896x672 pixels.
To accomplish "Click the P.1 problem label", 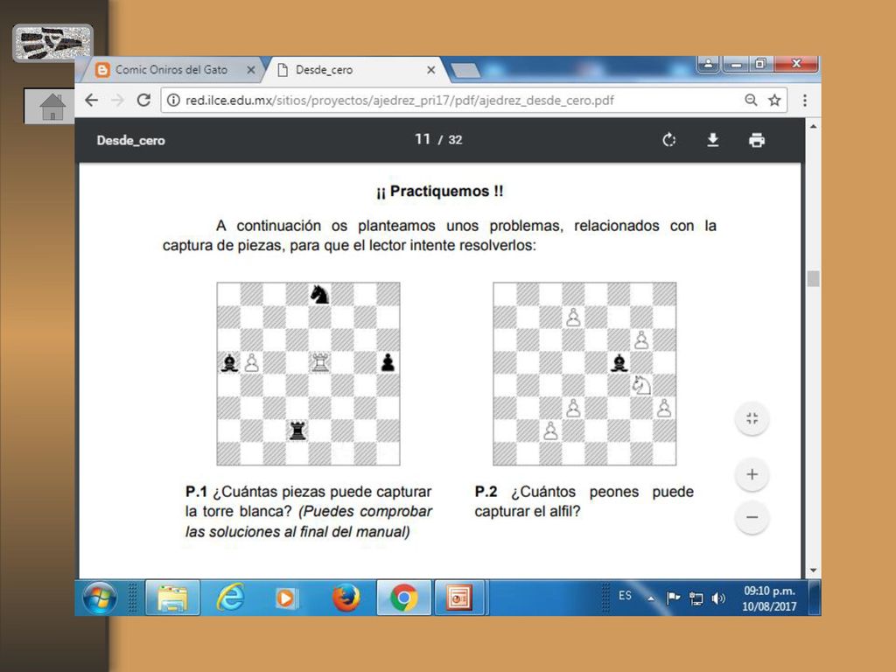I will tap(196, 492).
